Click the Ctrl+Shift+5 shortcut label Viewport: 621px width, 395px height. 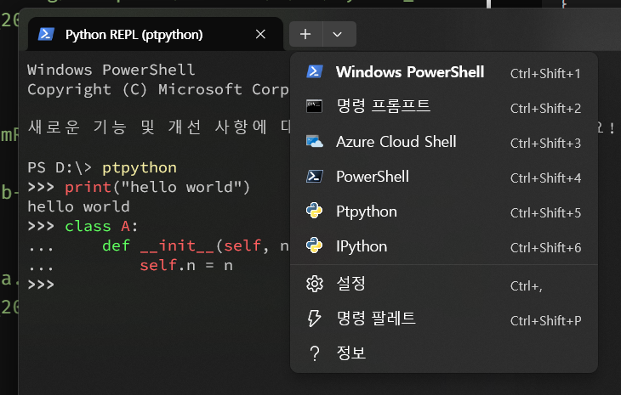545,212
